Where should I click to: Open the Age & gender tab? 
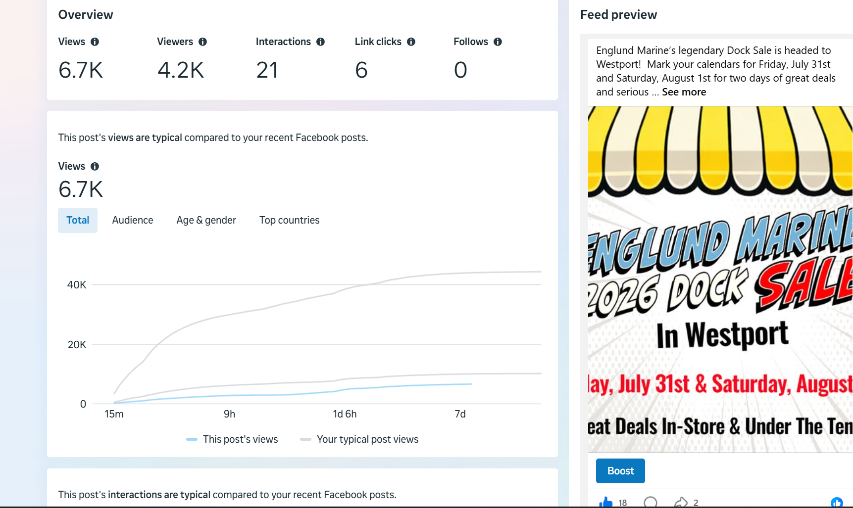tap(206, 220)
